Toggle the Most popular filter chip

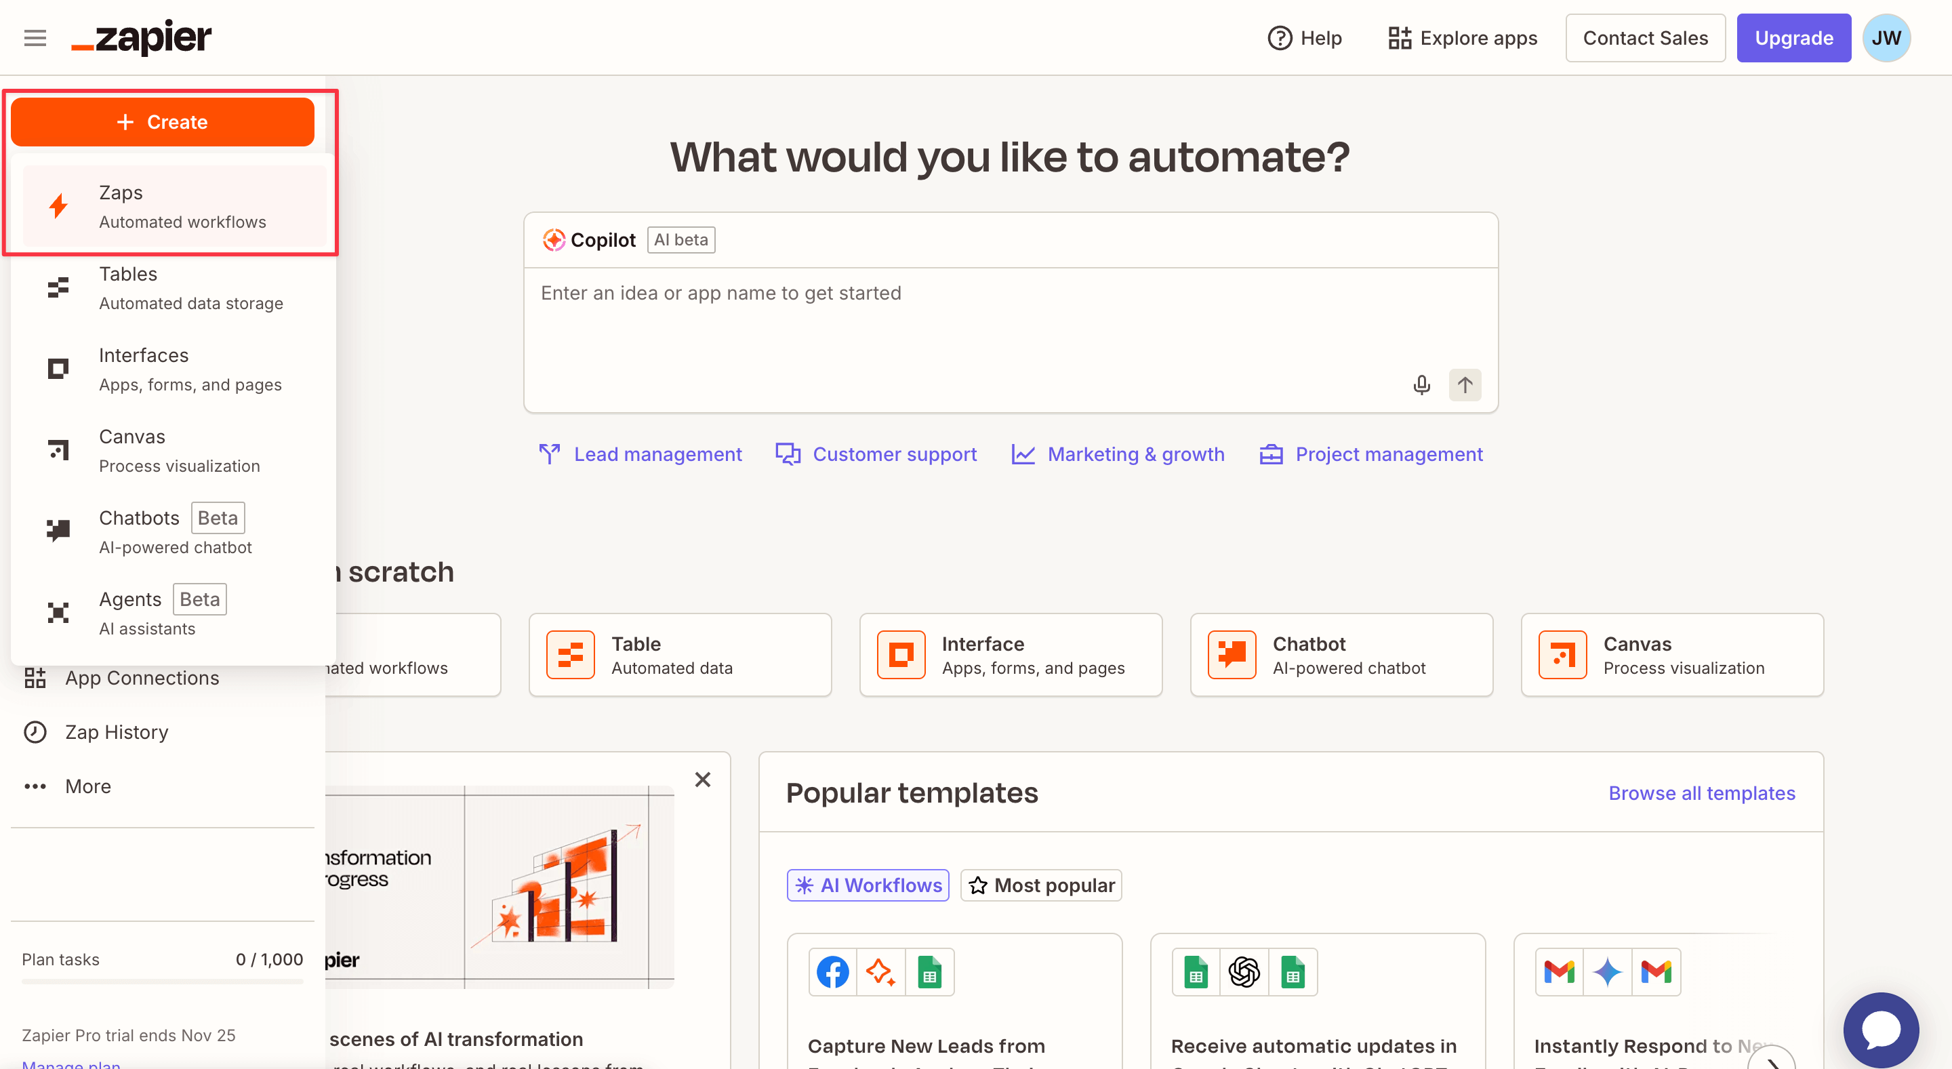click(x=1041, y=885)
